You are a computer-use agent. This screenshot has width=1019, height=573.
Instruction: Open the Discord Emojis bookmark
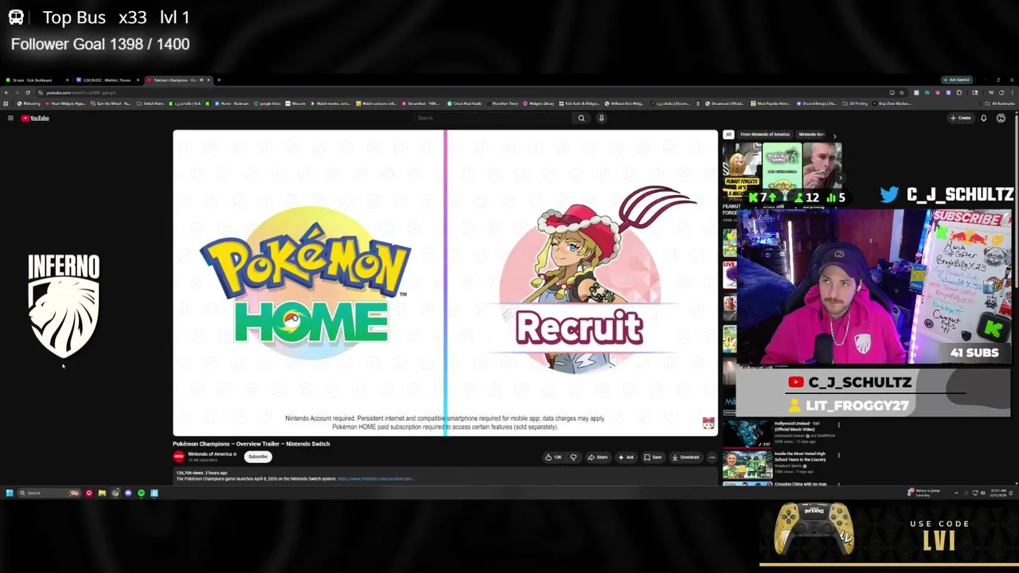pyautogui.click(x=817, y=103)
